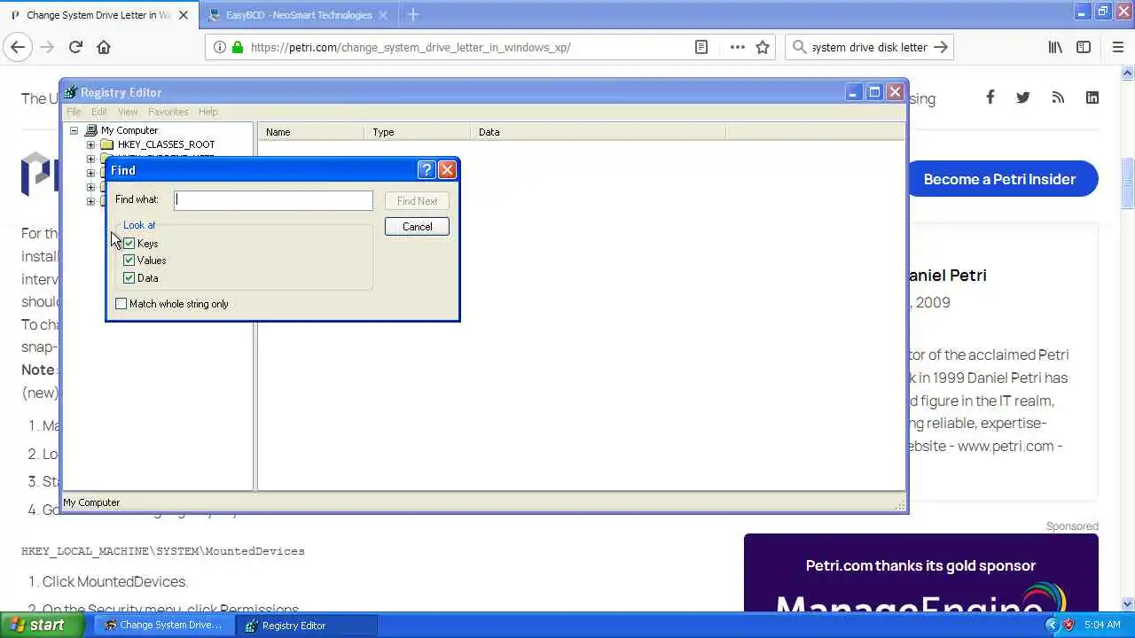The image size is (1135, 638).
Task: Uncheck the Data checkbox
Action: tap(129, 278)
